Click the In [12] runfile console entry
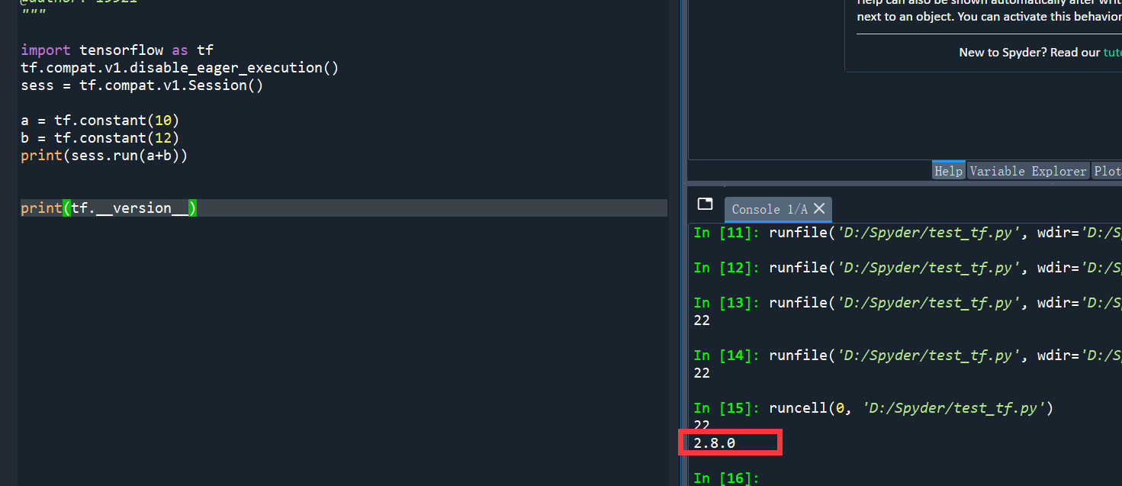This screenshot has height=486, width=1122. tap(908, 268)
